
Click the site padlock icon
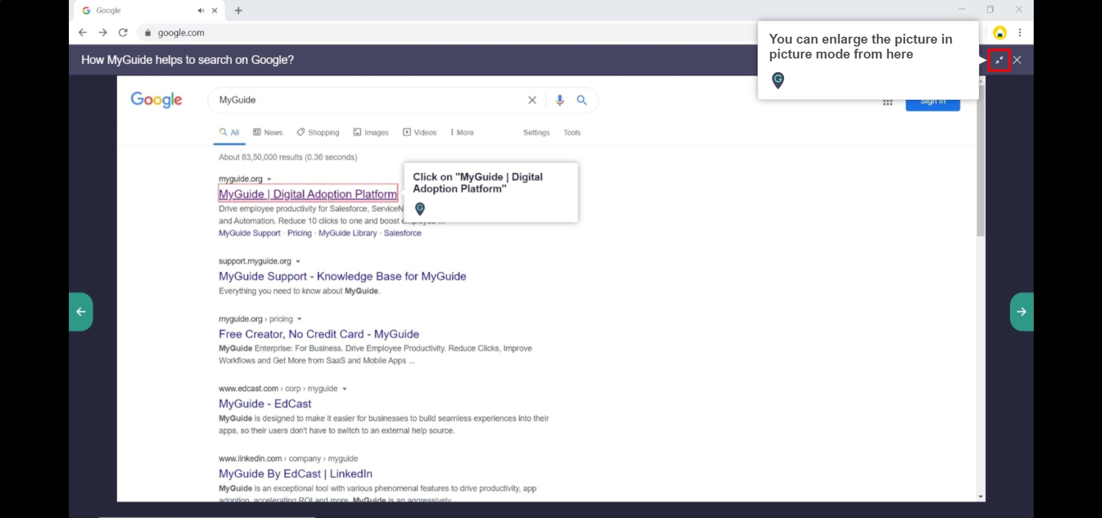pos(148,33)
